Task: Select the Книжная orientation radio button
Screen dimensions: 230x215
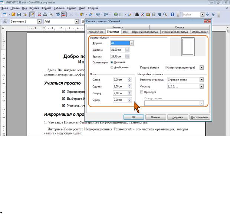Action: (x=112, y=62)
